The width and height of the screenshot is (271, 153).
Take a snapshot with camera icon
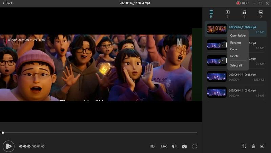[184, 146]
